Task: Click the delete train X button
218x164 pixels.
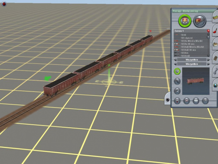Action: (x=187, y=101)
